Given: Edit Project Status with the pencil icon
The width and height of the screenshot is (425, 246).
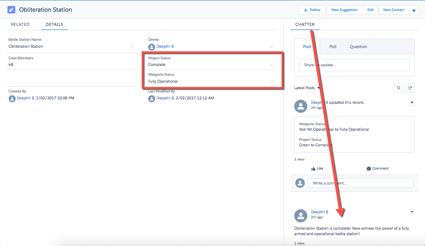Looking at the screenshot, I should [x=272, y=65].
